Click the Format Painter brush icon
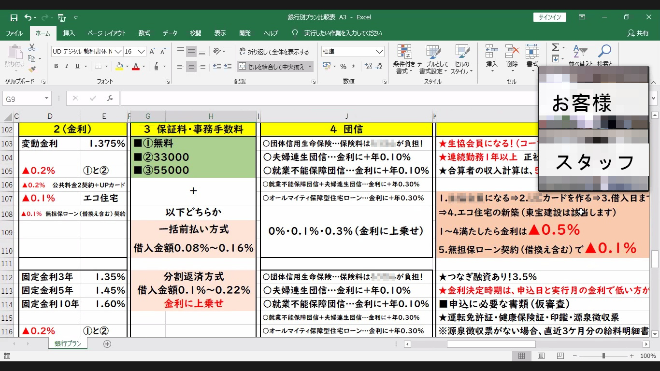 pos(32,70)
